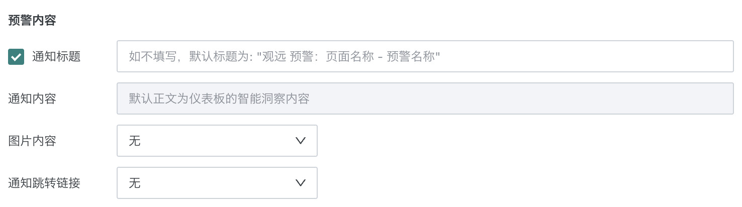The width and height of the screenshot is (742, 207).
Task: Click the 通知内容 label
Action: (x=32, y=98)
